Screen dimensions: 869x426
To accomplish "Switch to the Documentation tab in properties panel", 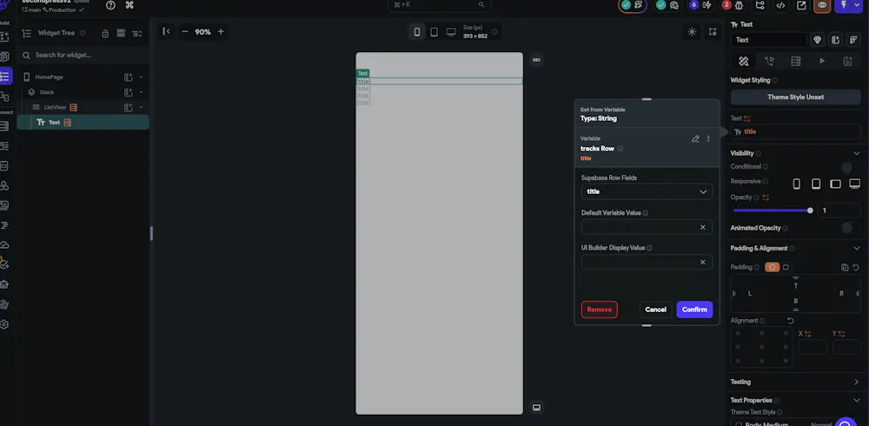I will (x=847, y=61).
